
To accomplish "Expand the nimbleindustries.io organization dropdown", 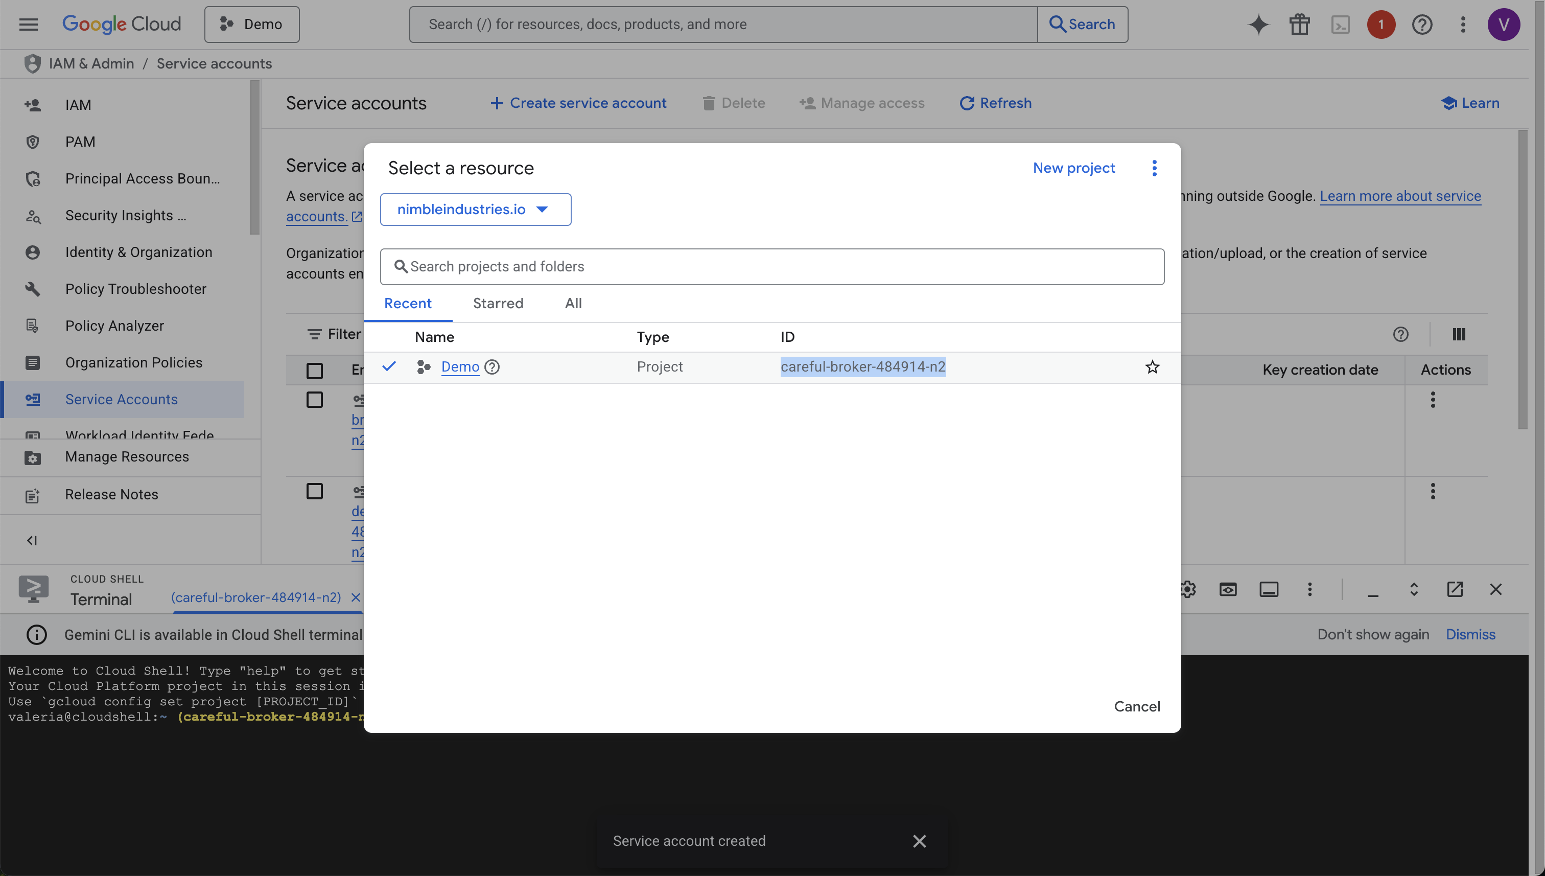I will pyautogui.click(x=475, y=210).
